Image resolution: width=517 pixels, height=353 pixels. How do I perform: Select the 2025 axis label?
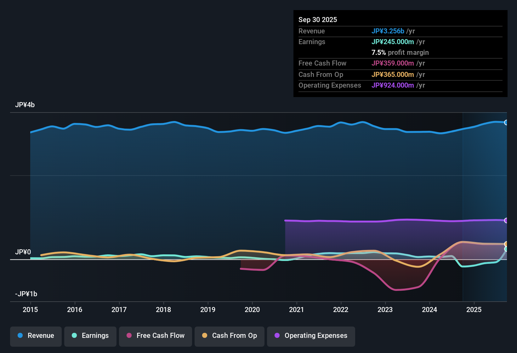pyautogui.click(x=474, y=310)
